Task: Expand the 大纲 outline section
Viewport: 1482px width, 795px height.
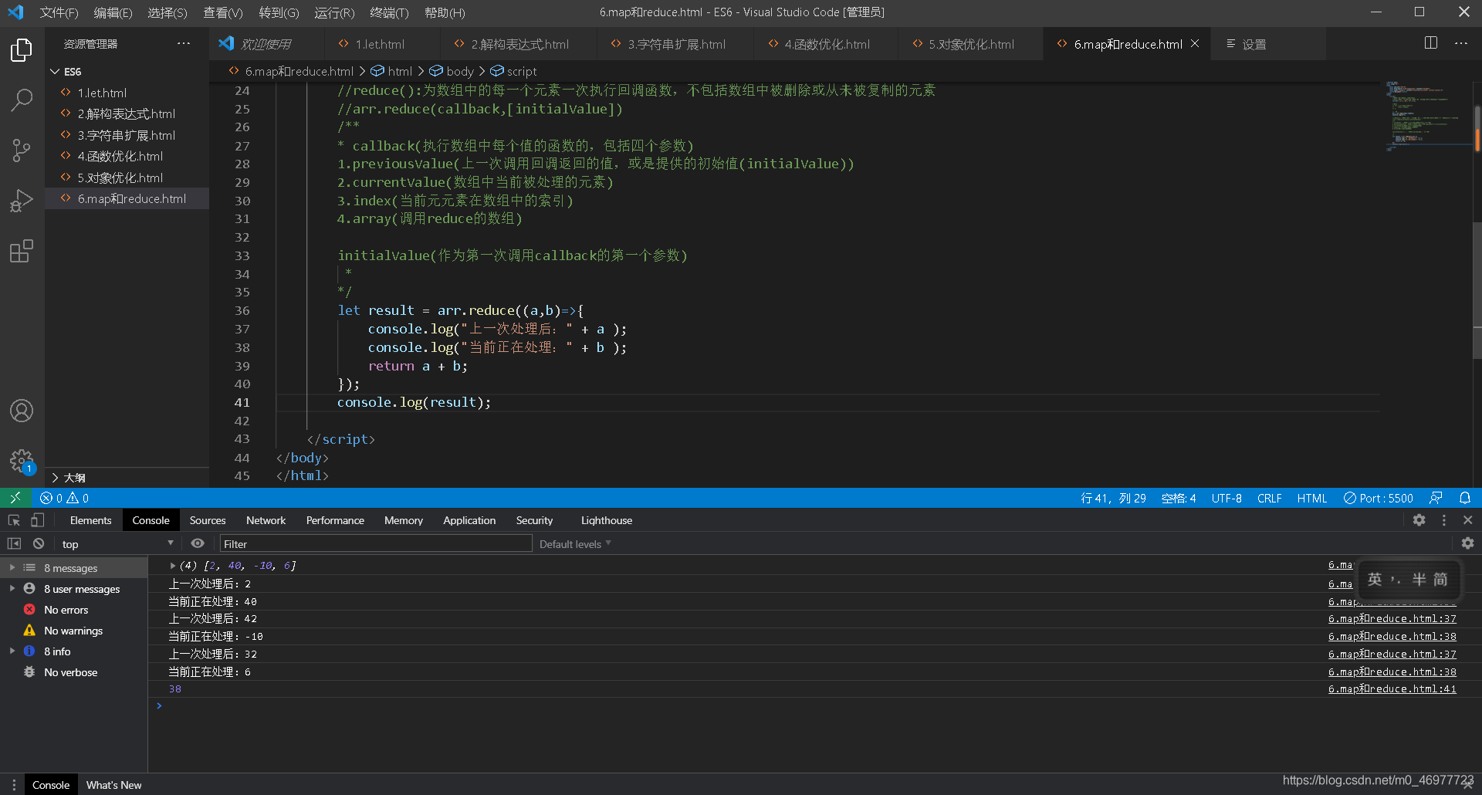Action: coord(55,477)
